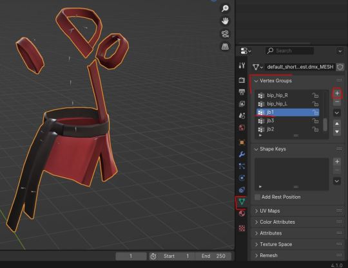The image size is (348, 268).
Task: Collapse the Shape Keys panel
Action: pyautogui.click(x=256, y=149)
